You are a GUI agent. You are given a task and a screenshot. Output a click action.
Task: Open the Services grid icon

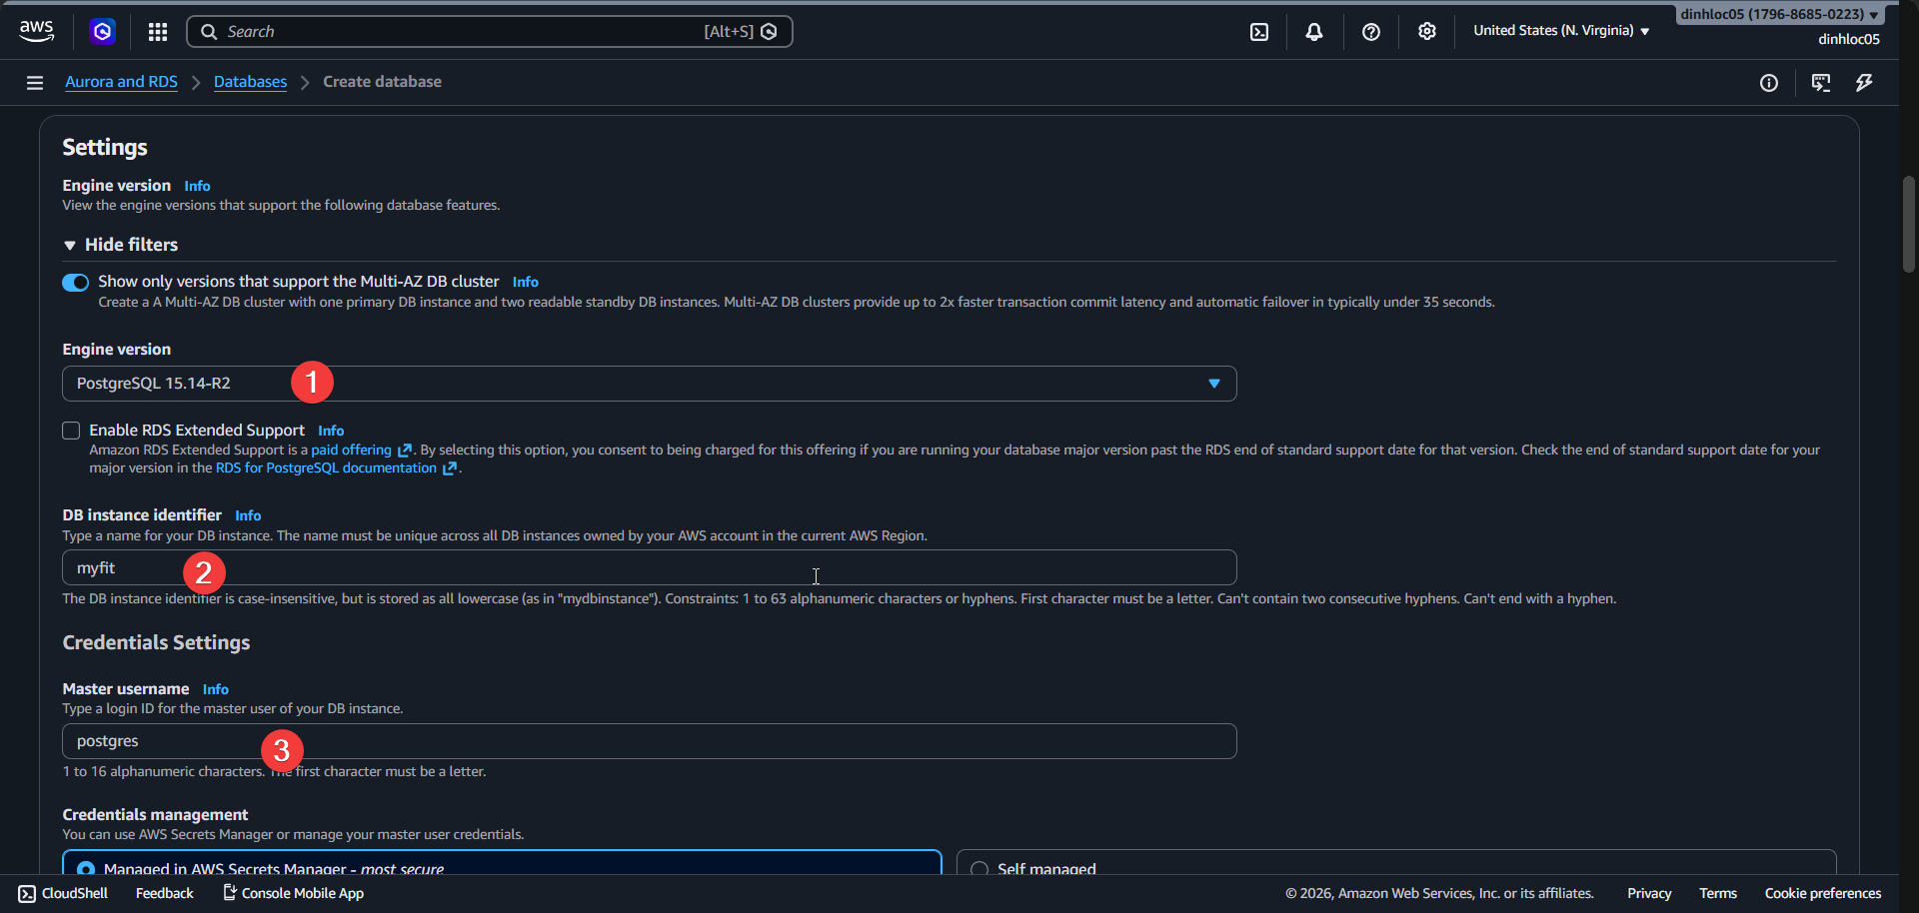pyautogui.click(x=157, y=31)
